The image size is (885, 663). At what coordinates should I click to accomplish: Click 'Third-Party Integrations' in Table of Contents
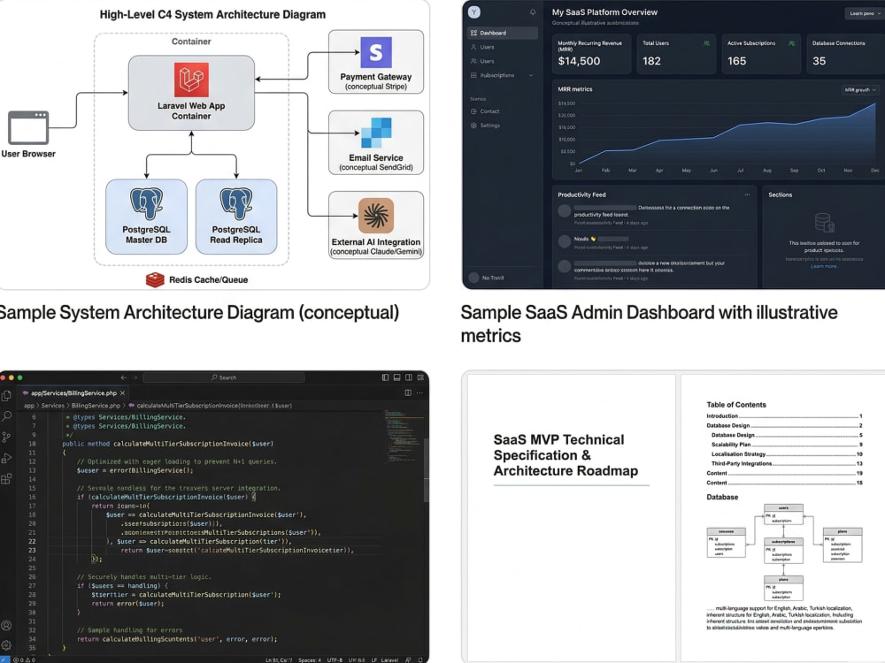741,463
